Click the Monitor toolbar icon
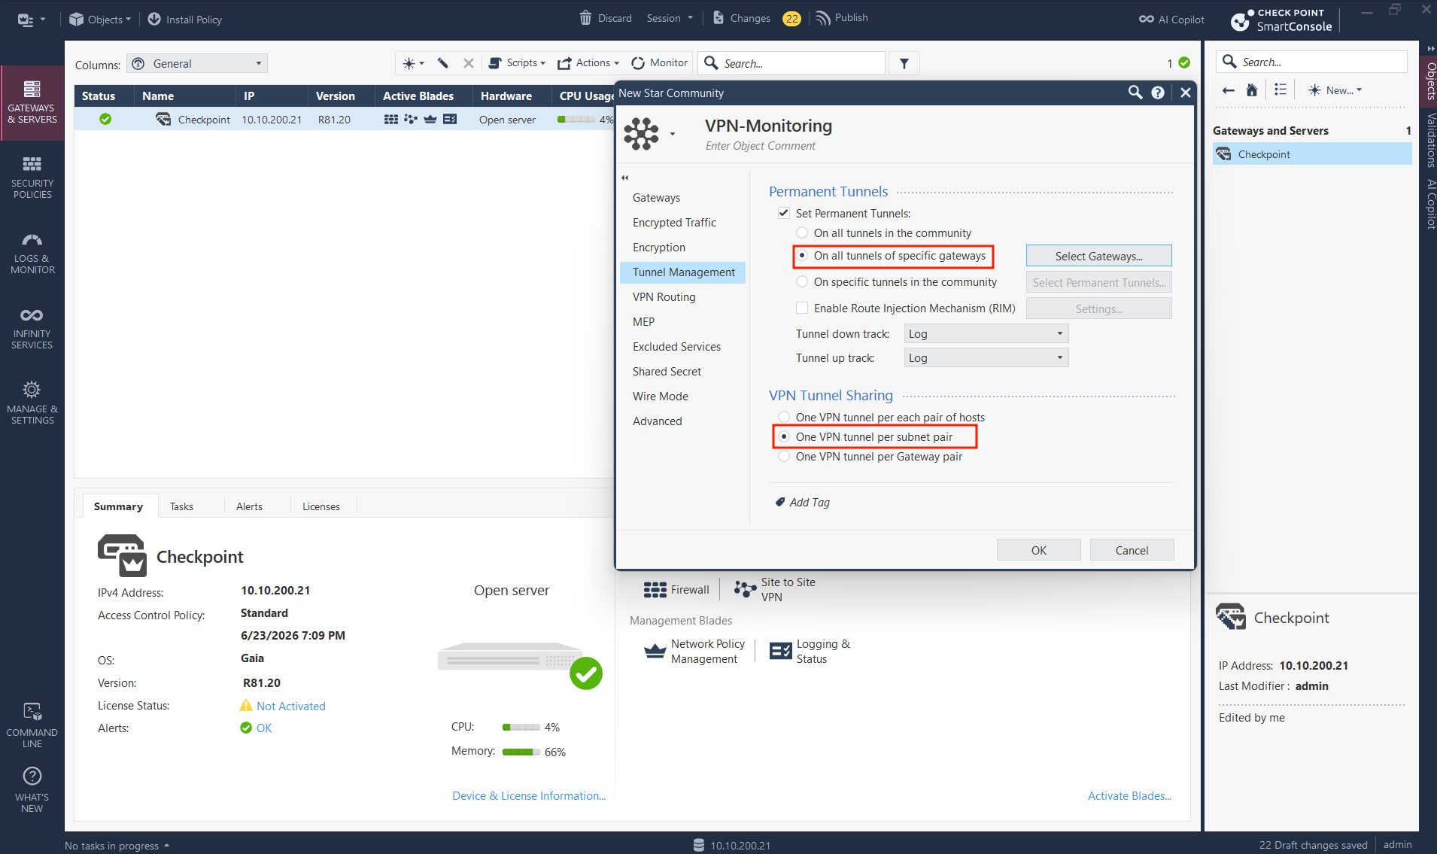This screenshot has height=854, width=1437. coord(638,63)
